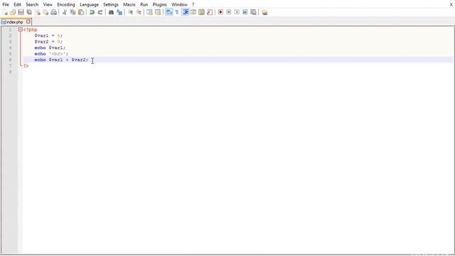Click the Paste clipboard toolbar icon

(81, 12)
